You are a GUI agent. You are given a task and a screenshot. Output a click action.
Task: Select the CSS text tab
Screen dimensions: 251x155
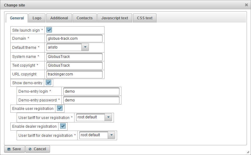point(145,18)
